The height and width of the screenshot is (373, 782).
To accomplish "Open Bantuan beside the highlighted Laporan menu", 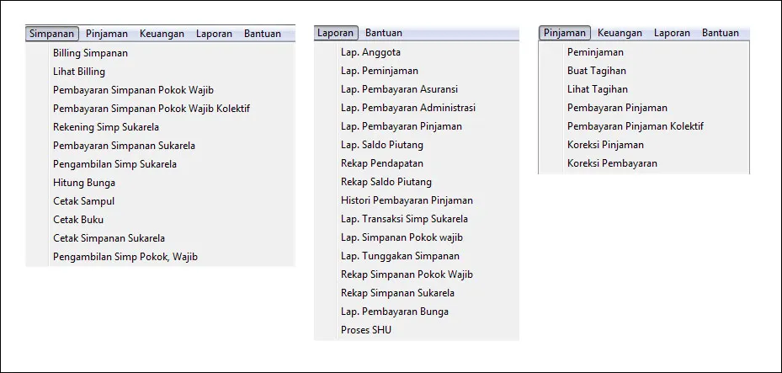I will pyautogui.click(x=384, y=33).
